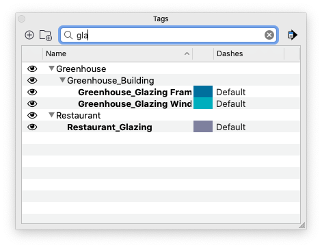Hide the Greenhouse_Glazing Frame tag
Image resolution: width=322 pixels, height=248 pixels.
tap(32, 92)
